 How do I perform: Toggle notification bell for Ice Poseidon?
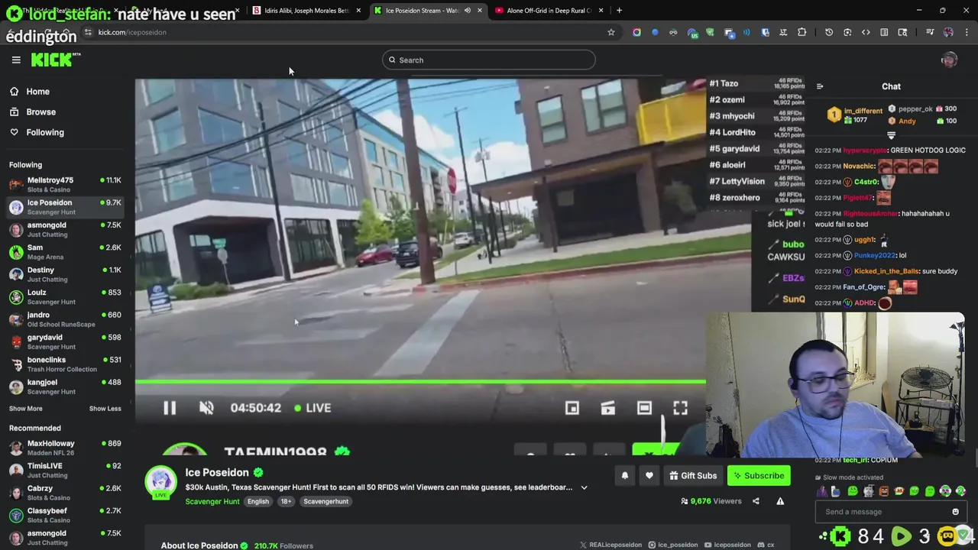tap(624, 476)
